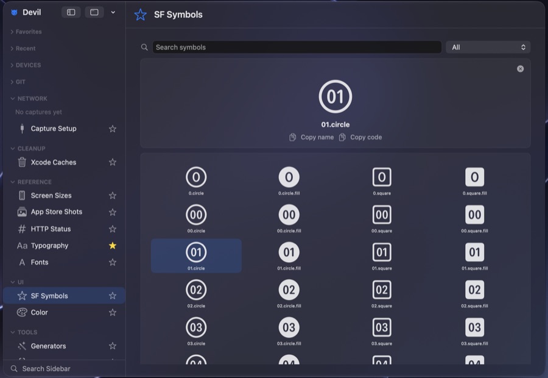Viewport: 548px width, 378px height.
Task: Select the 01.circle.fill symbol
Action: [289, 256]
